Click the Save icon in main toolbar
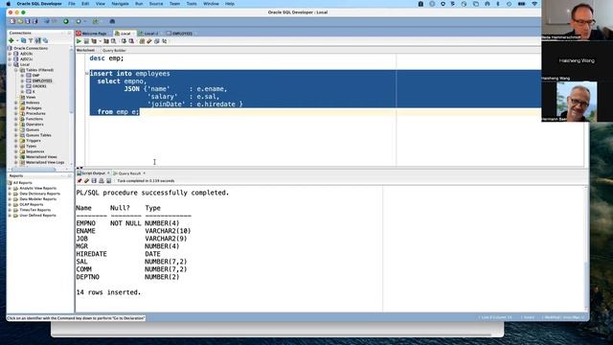The image size is (613, 345). point(28,21)
